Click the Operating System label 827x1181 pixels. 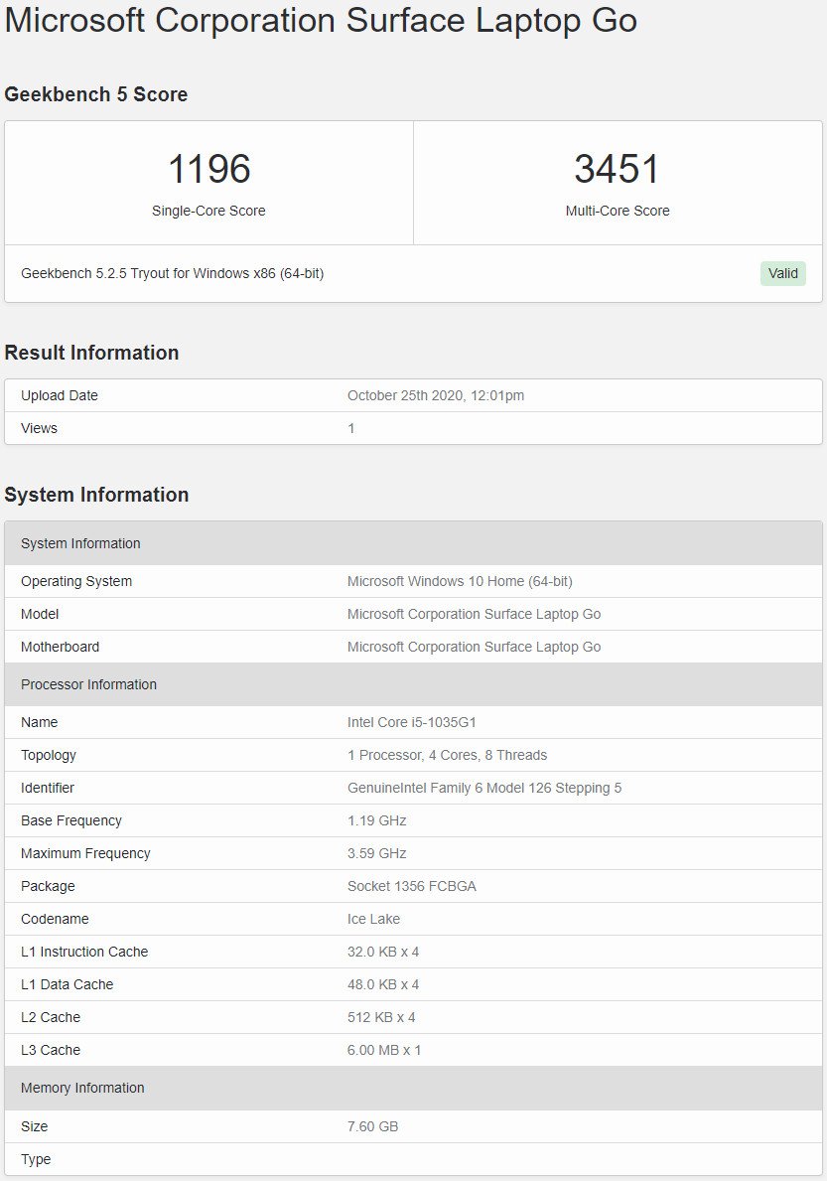click(x=76, y=581)
